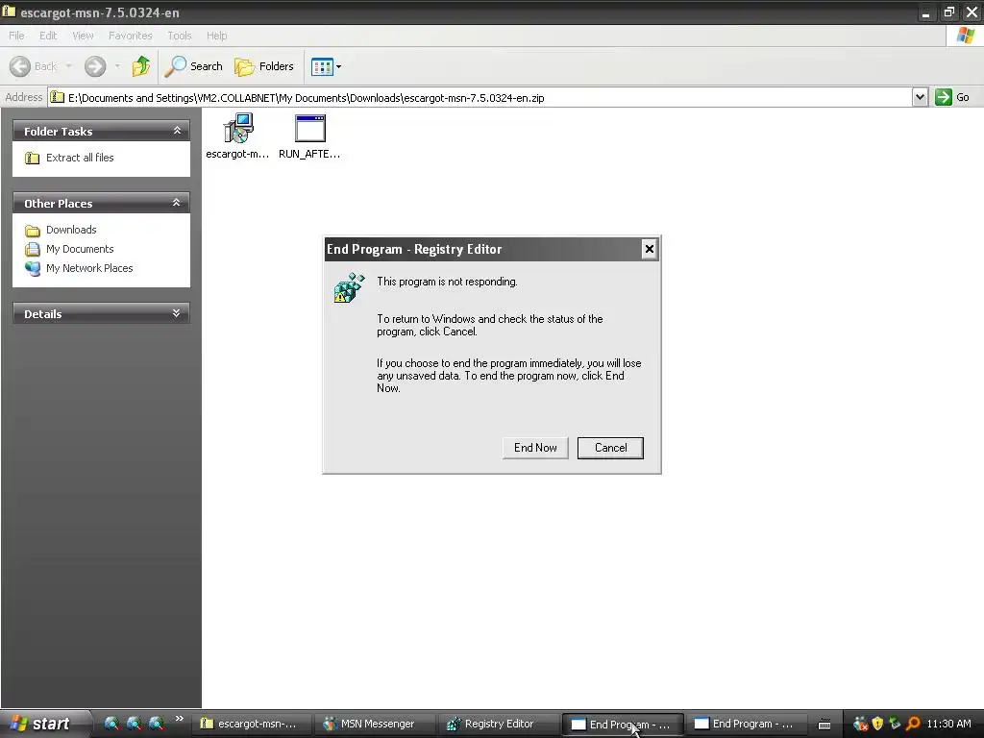Open the File menu

pyautogui.click(x=17, y=36)
